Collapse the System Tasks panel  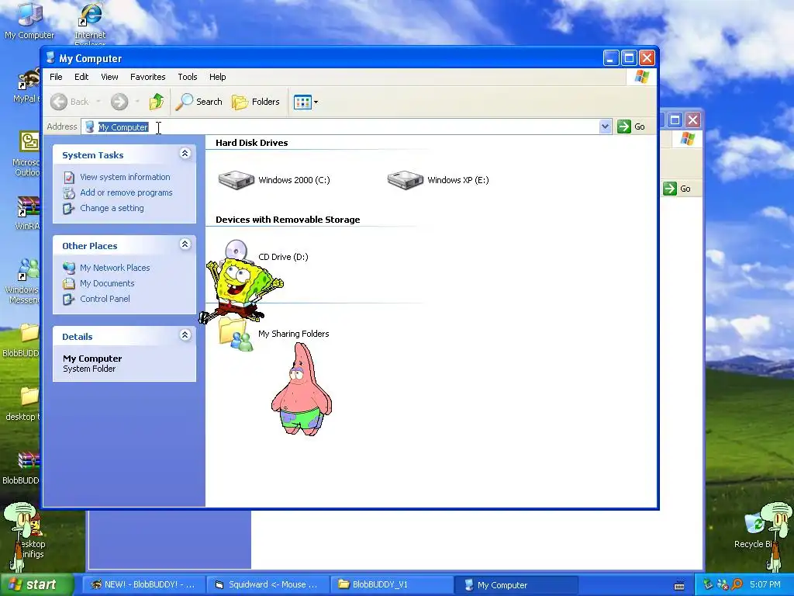(185, 154)
